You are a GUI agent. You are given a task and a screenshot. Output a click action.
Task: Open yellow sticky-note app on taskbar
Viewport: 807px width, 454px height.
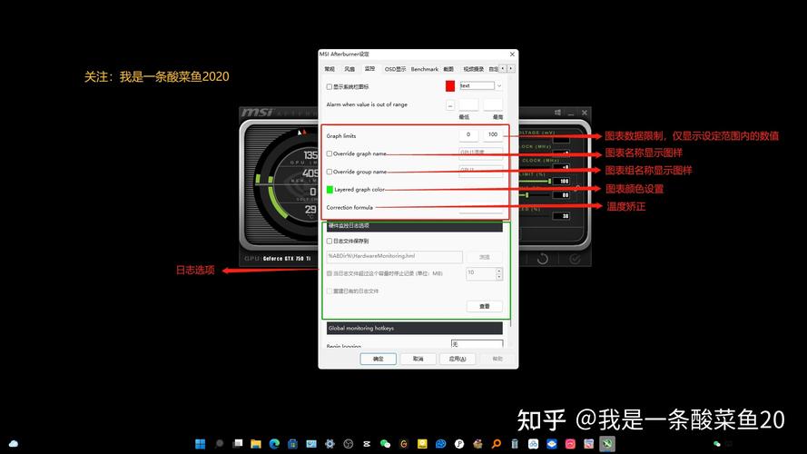pyautogui.click(x=422, y=444)
